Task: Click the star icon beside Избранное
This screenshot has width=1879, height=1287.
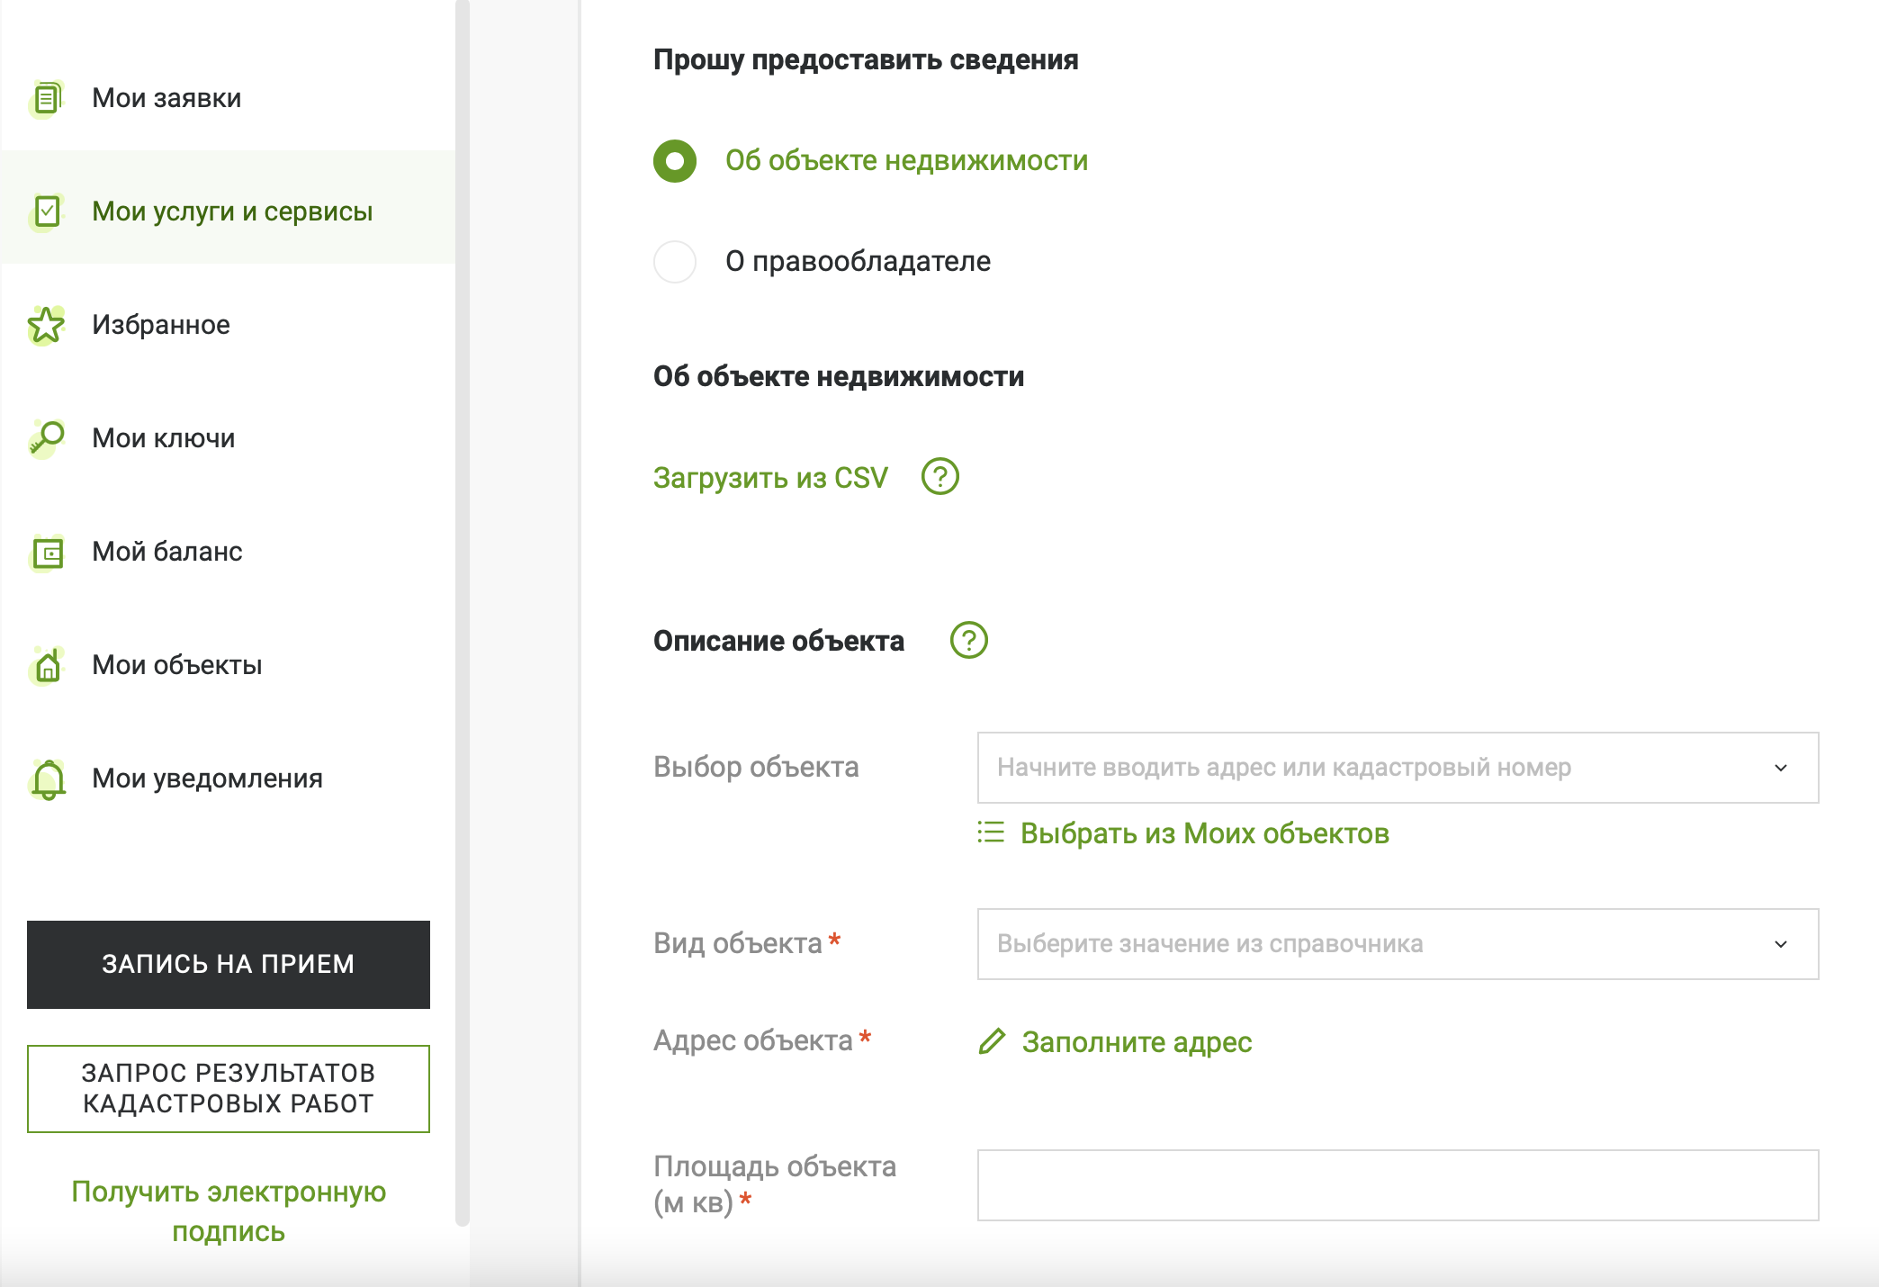Action: [x=47, y=325]
